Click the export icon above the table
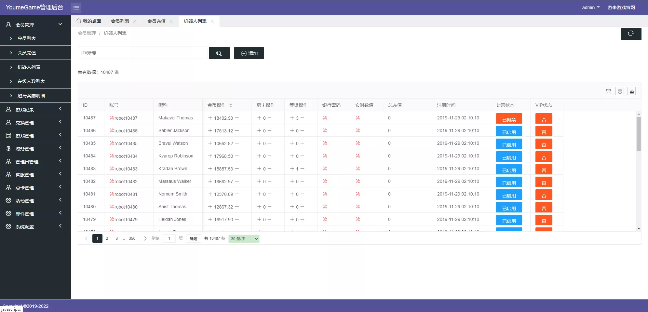The height and width of the screenshot is (312, 648). pyautogui.click(x=631, y=91)
